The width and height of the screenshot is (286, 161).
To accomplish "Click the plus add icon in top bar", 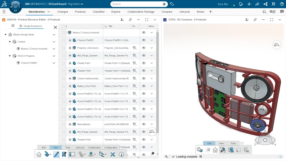I will point(249,4).
